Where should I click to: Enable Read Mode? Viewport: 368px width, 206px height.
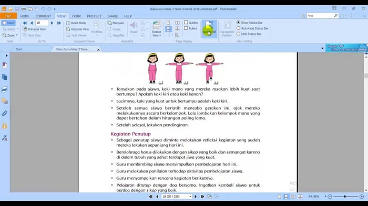pyautogui.click(x=76, y=23)
